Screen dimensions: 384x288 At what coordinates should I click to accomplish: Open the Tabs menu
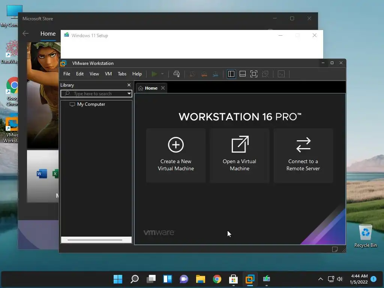122,74
